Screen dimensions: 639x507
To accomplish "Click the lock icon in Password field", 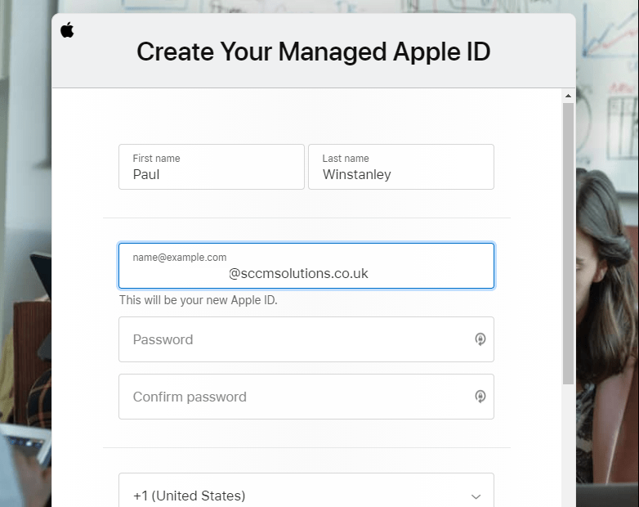I will point(480,339).
